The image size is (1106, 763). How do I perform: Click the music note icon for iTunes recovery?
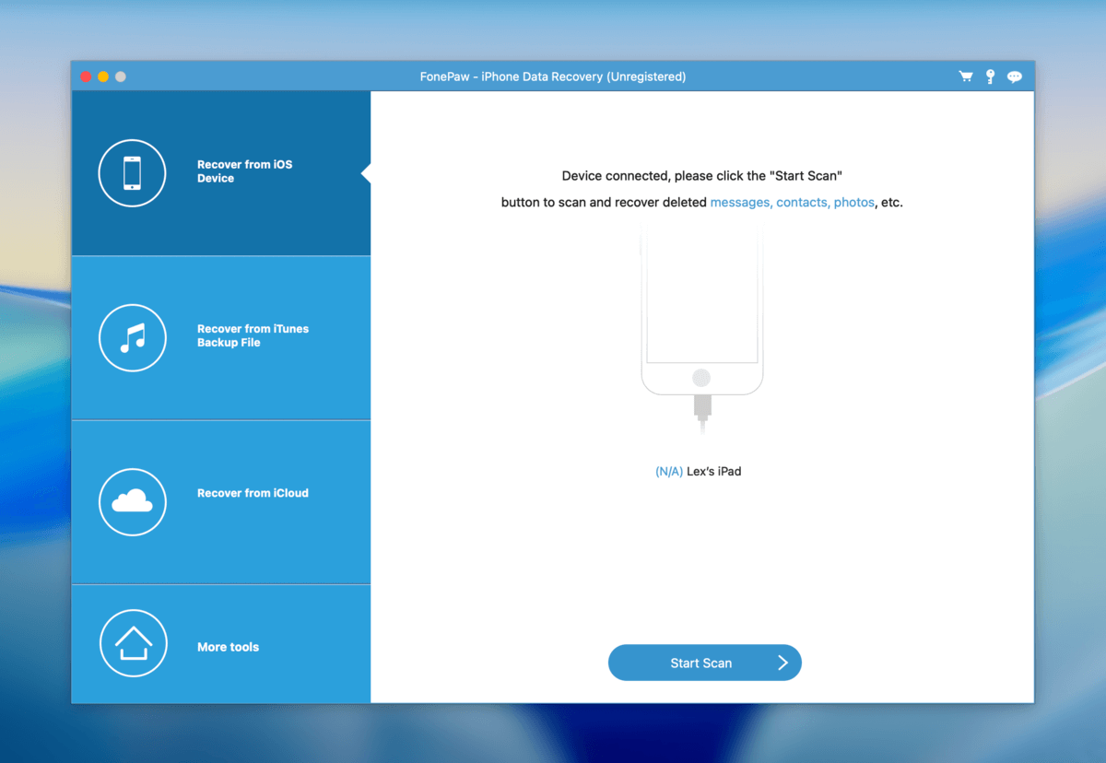click(132, 337)
